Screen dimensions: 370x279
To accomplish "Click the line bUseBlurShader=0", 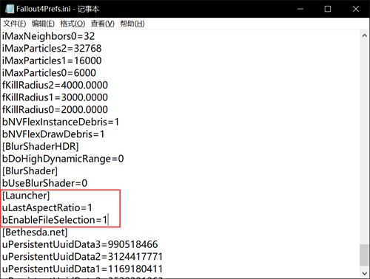I will point(44,183).
